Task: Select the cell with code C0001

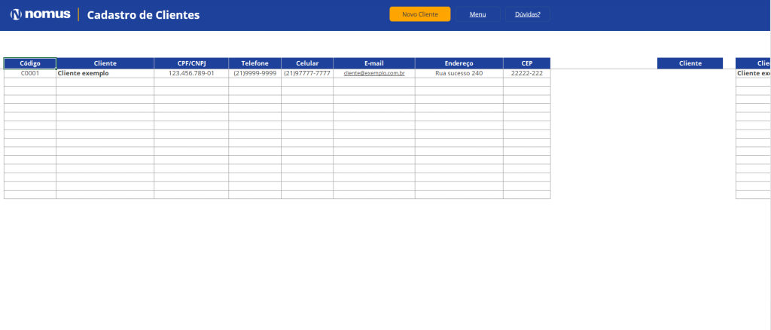Action: click(x=30, y=74)
